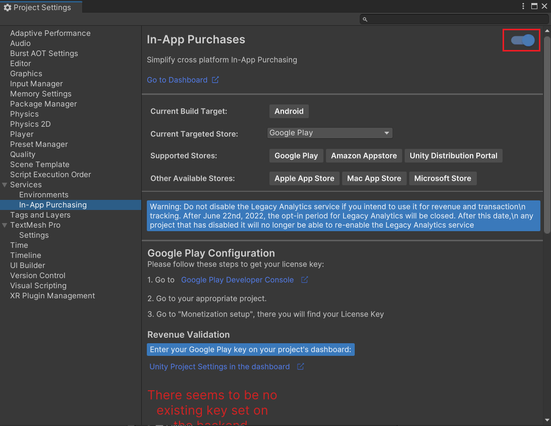This screenshot has height=426, width=551.
Task: Select Preset Manager settings
Action: [39, 144]
